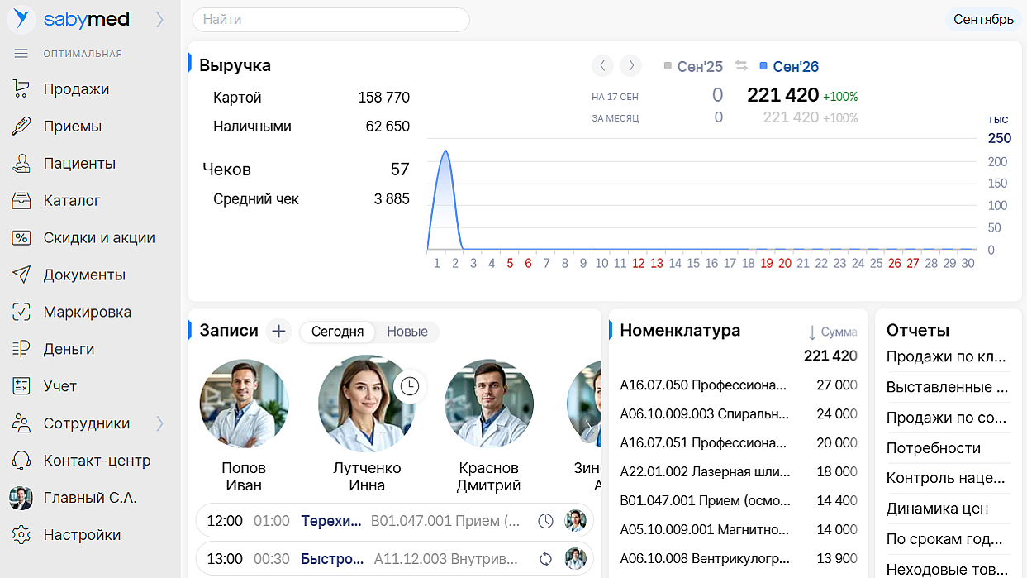Click the Приемы stethoscope icon

[x=21, y=127]
